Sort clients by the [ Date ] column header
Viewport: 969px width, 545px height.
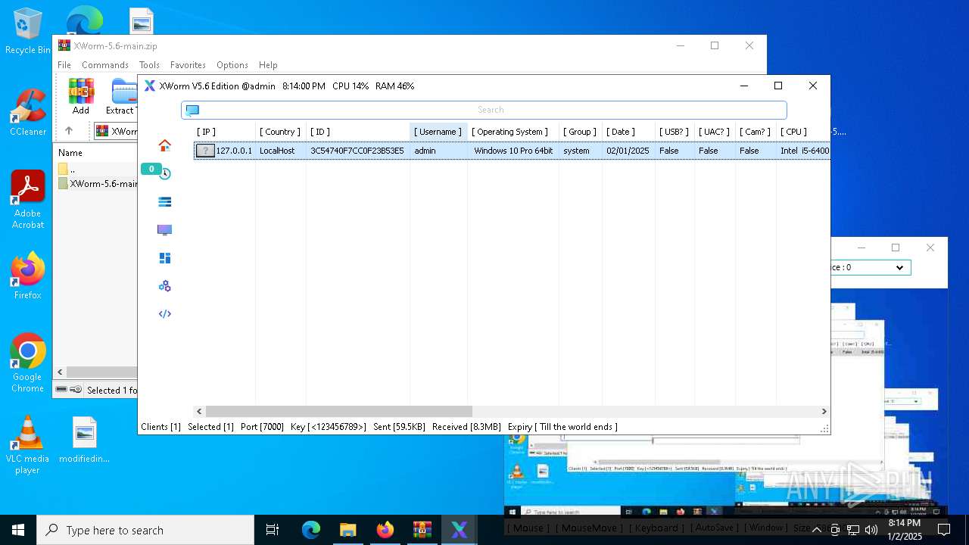tap(628, 132)
